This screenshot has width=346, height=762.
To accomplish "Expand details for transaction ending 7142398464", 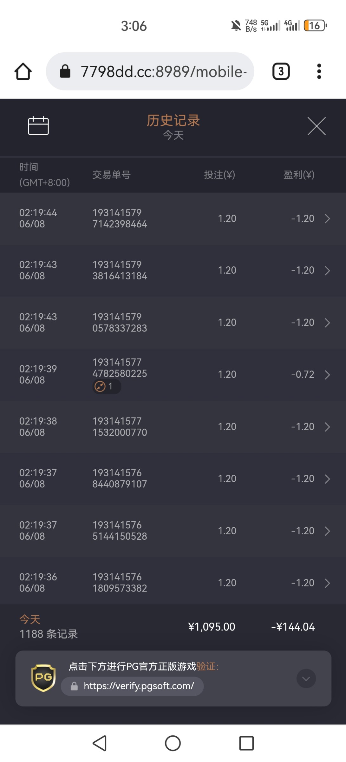I will pos(327,219).
